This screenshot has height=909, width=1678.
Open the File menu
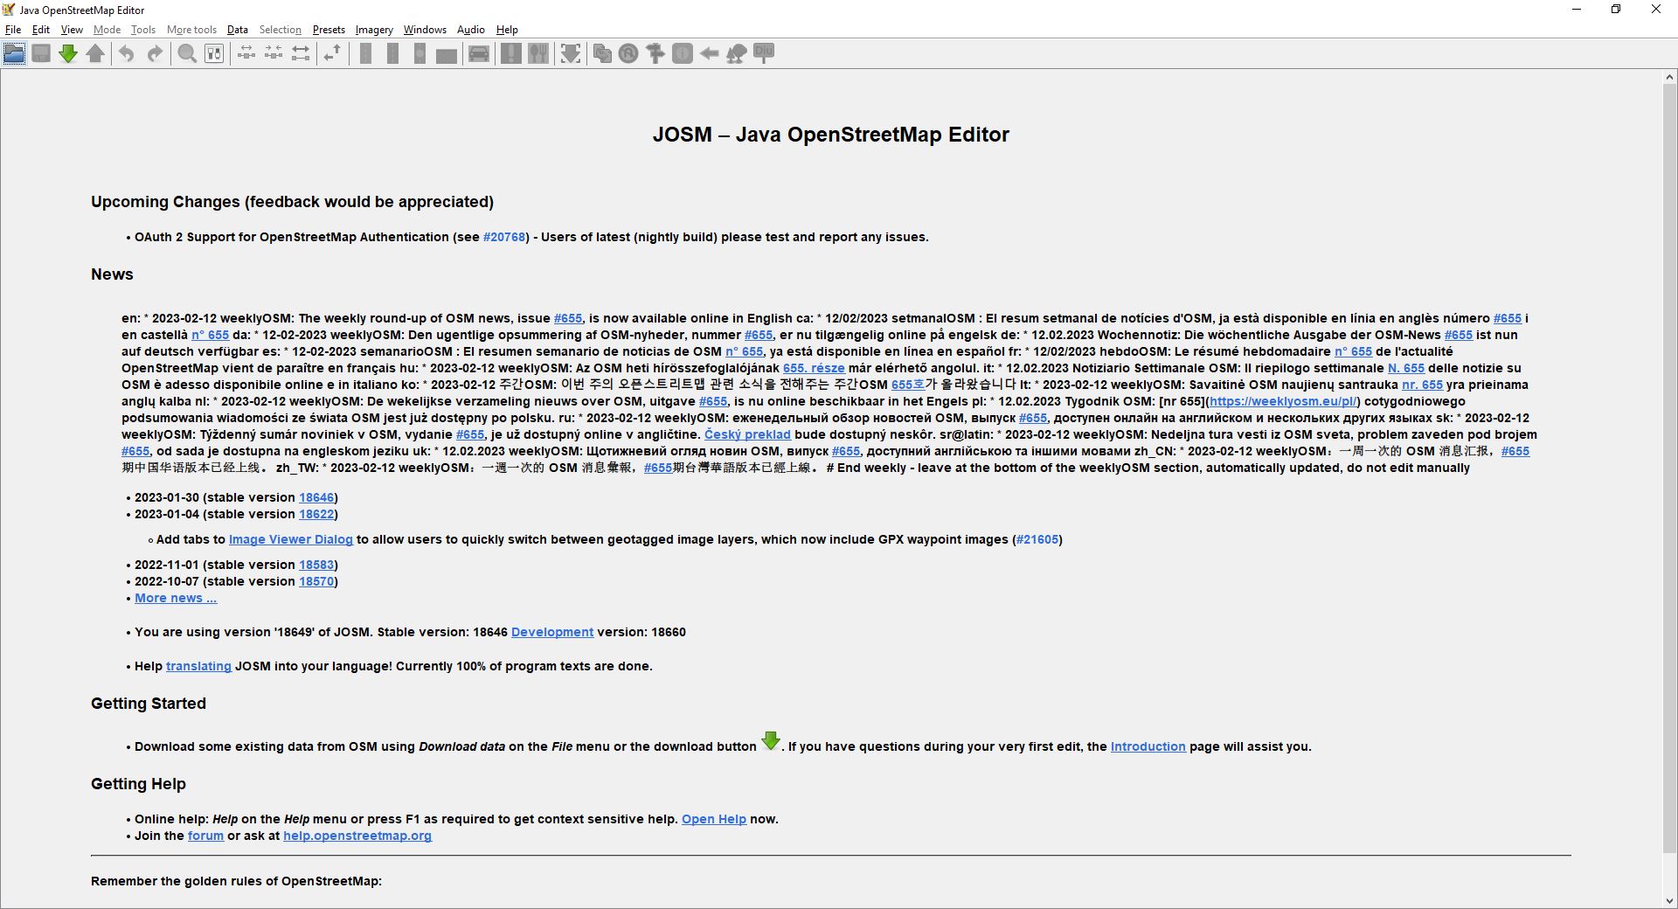13,30
